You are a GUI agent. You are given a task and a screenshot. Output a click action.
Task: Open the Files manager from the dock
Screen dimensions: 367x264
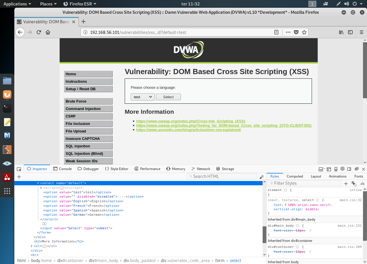tap(7, 81)
